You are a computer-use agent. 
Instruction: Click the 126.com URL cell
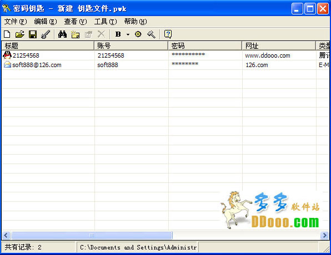point(257,65)
